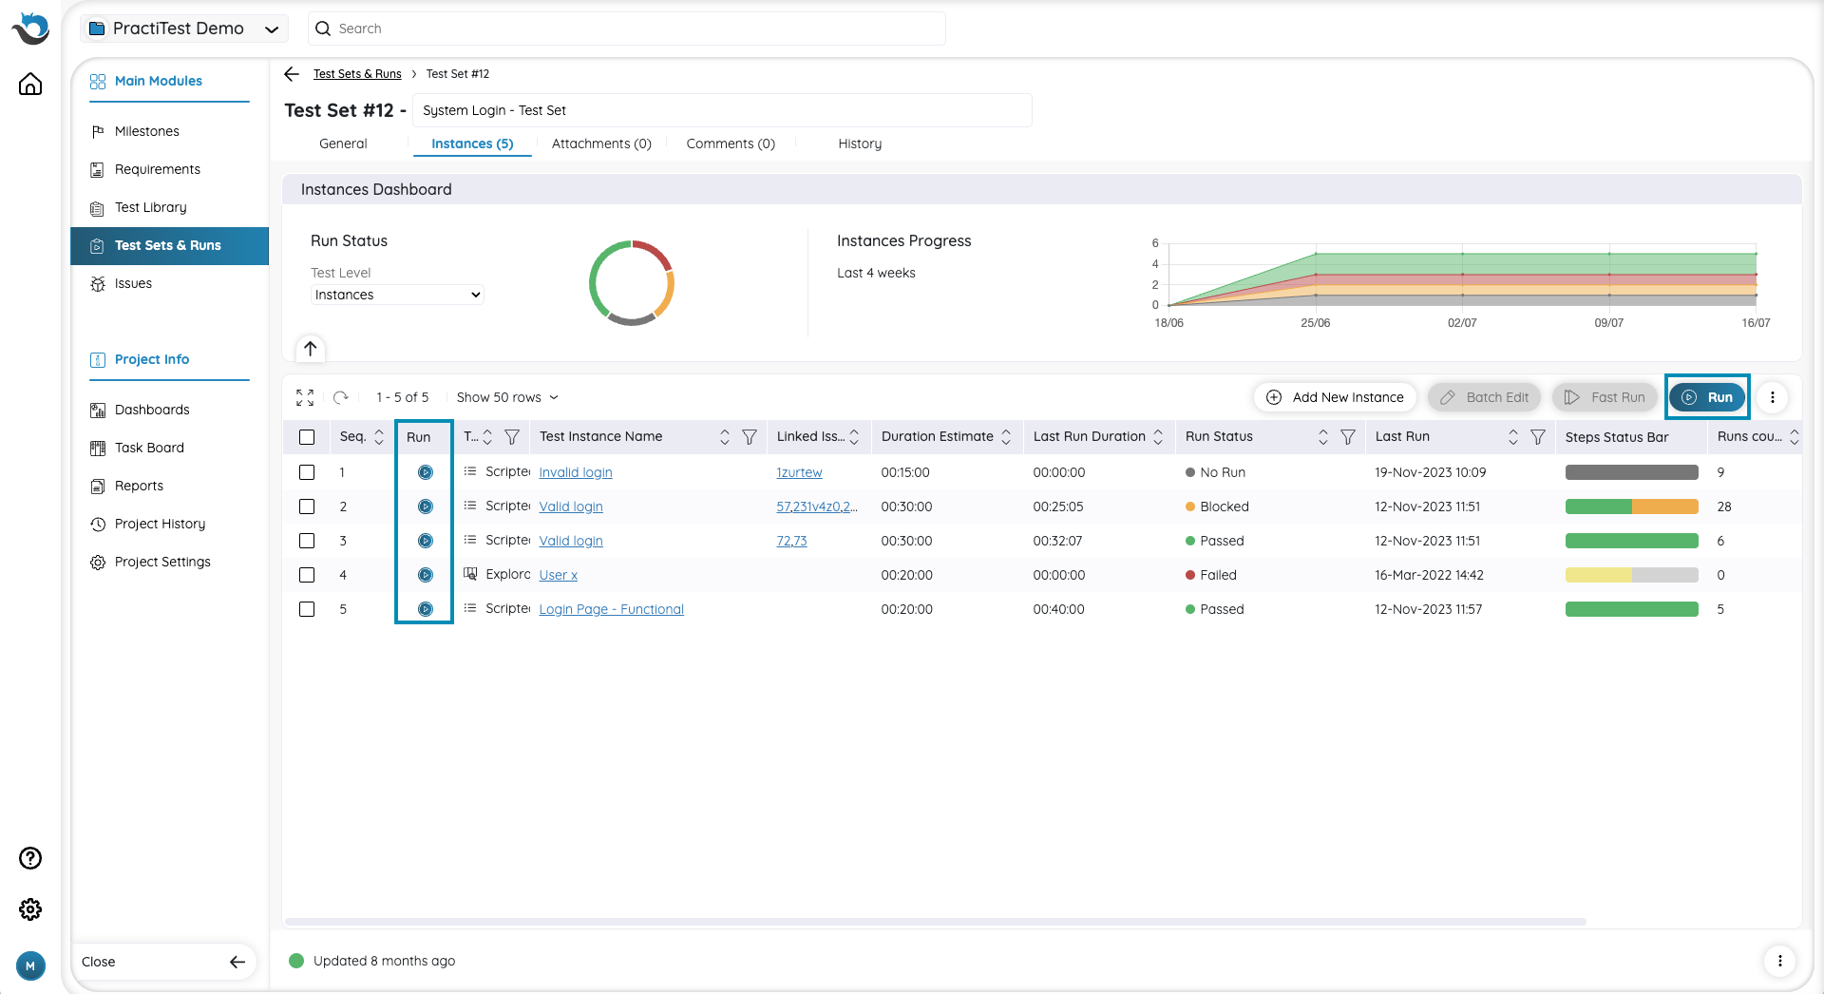Collapse dashboard using the up arrow button
Image resolution: width=1824 pixels, height=994 pixels.
[311, 349]
